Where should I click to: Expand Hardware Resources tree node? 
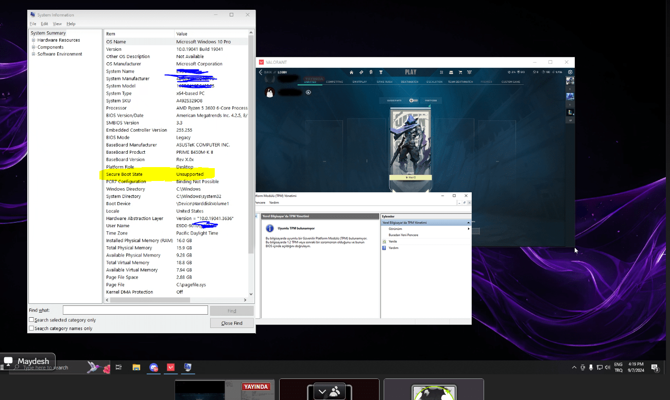click(x=33, y=40)
